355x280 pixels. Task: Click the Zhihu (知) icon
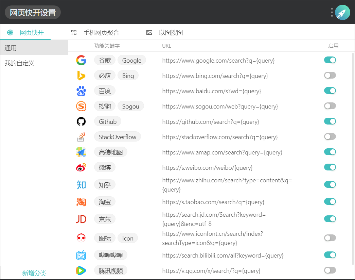coord(81,185)
